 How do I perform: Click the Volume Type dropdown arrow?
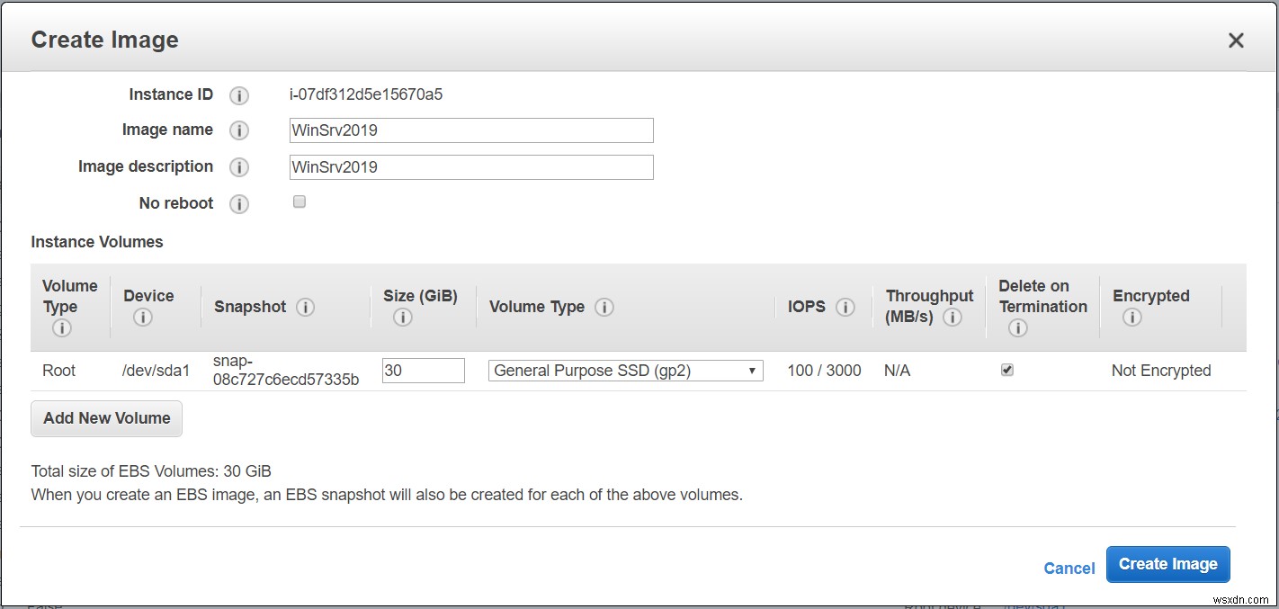[x=753, y=370]
